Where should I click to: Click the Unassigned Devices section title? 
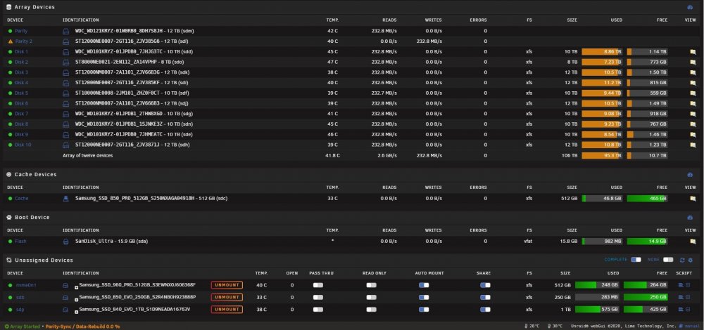[44, 260]
